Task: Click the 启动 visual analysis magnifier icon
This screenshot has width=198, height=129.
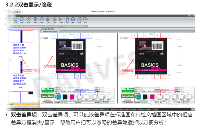Action: (55, 20)
